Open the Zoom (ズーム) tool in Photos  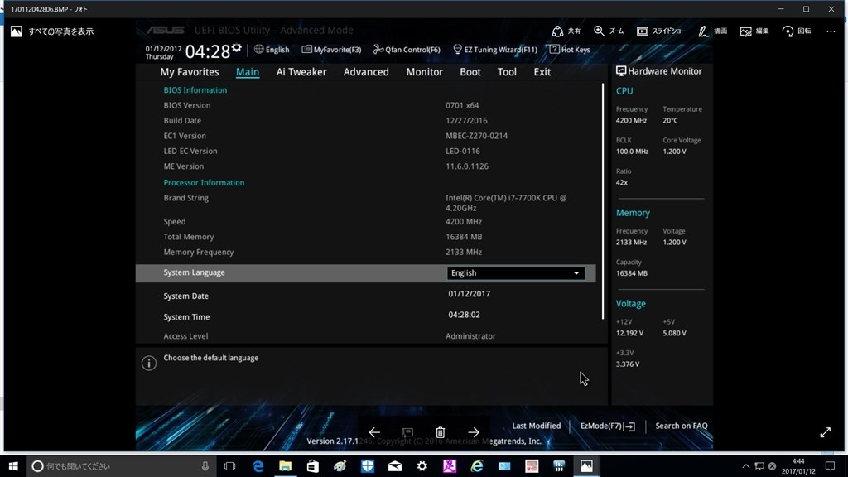pyautogui.click(x=609, y=31)
